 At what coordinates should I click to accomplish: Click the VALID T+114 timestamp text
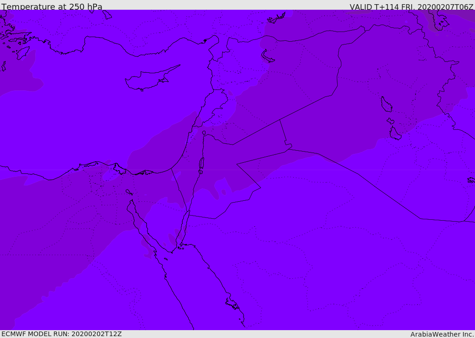[411, 6]
